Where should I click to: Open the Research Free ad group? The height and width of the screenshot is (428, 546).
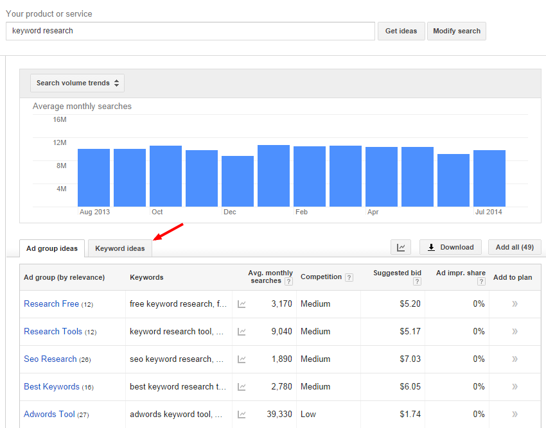coord(51,304)
